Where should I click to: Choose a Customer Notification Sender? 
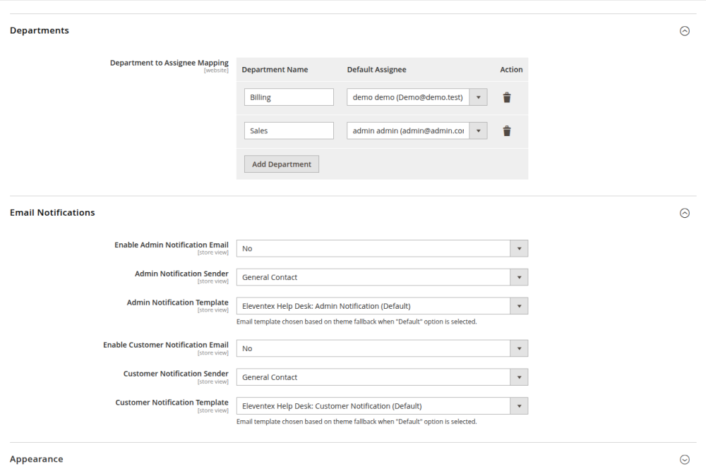point(381,377)
